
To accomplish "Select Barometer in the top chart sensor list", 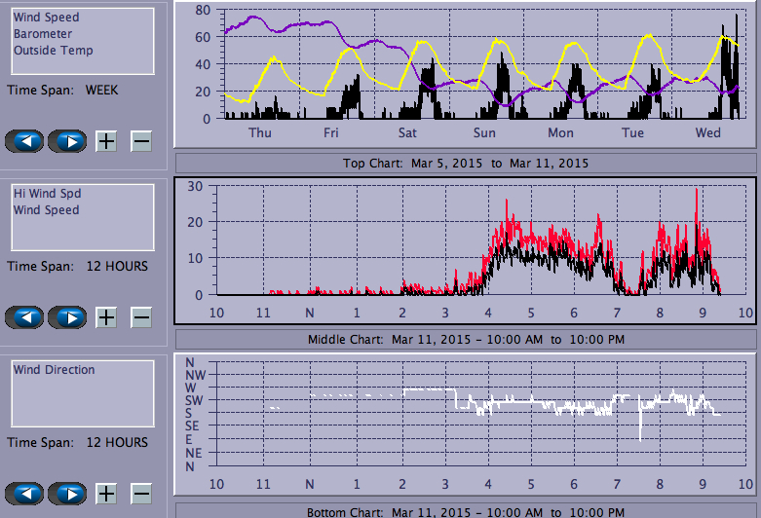I will pyautogui.click(x=41, y=34).
